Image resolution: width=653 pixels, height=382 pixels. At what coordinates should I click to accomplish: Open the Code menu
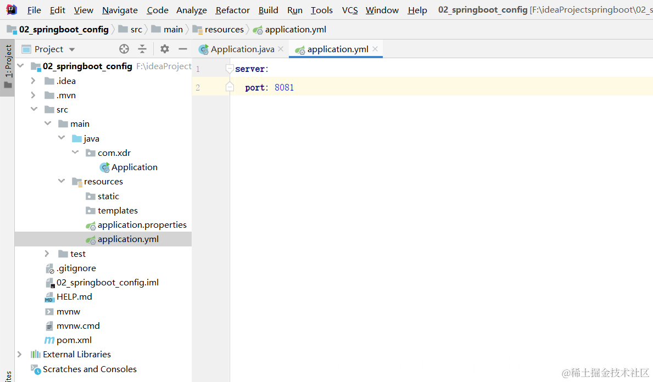pos(158,10)
